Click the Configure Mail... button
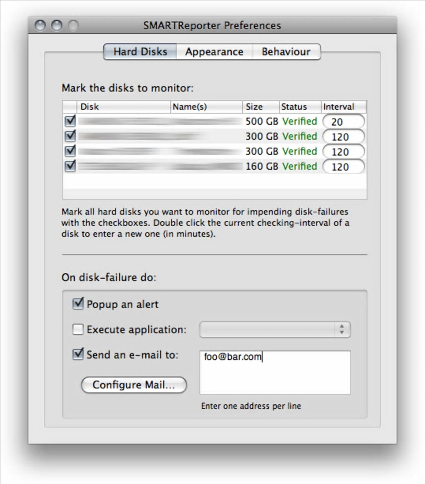The height and width of the screenshot is (484, 425). (134, 385)
